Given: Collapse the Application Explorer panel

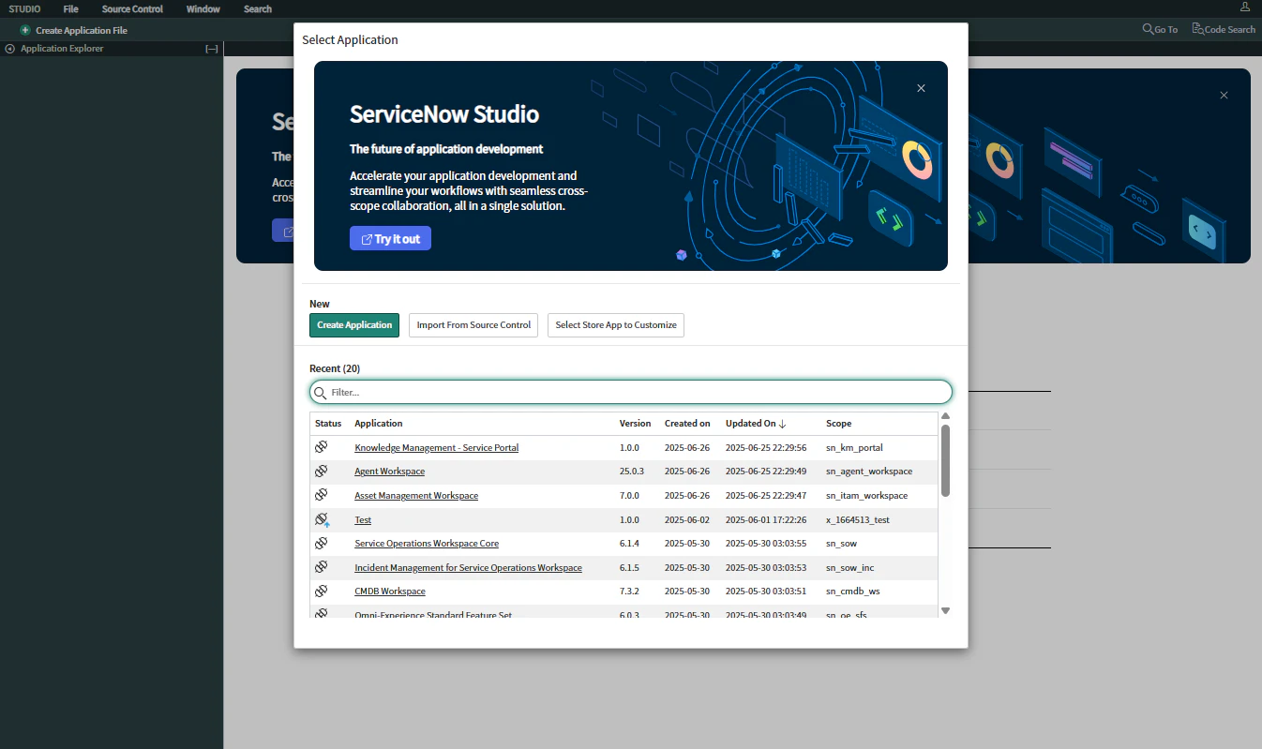Looking at the screenshot, I should (x=212, y=49).
